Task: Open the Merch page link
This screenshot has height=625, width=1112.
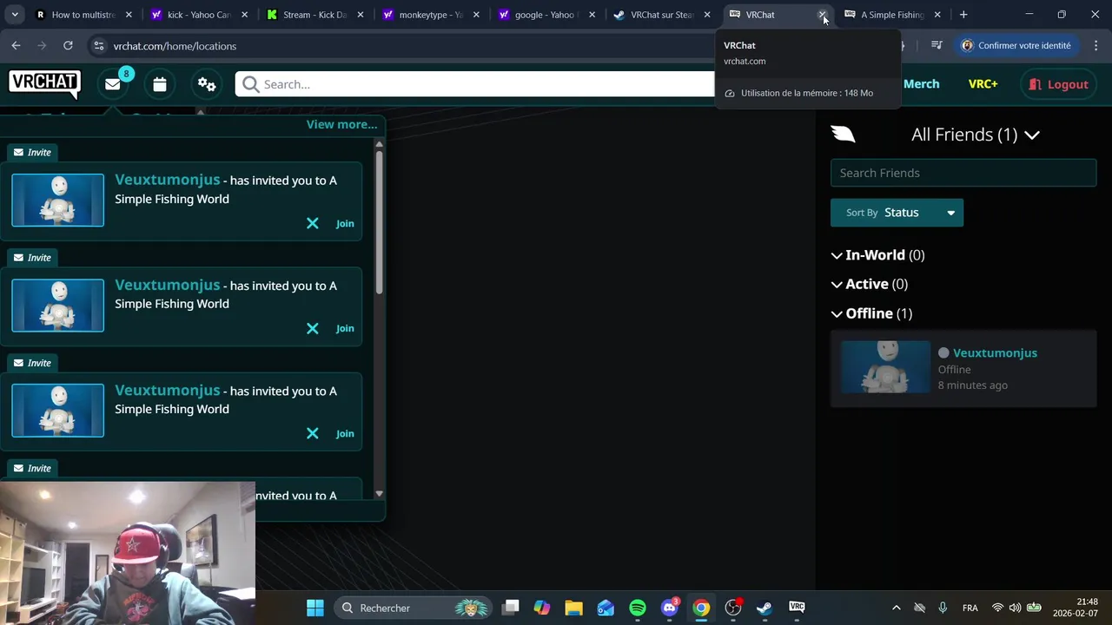Action: tap(921, 84)
